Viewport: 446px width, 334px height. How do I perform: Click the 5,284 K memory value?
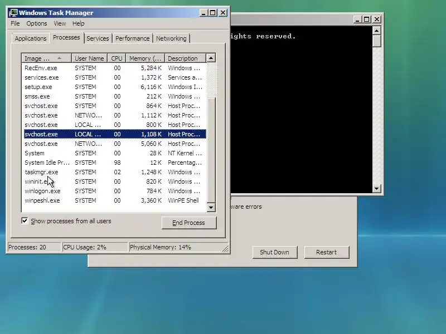[x=151, y=68]
